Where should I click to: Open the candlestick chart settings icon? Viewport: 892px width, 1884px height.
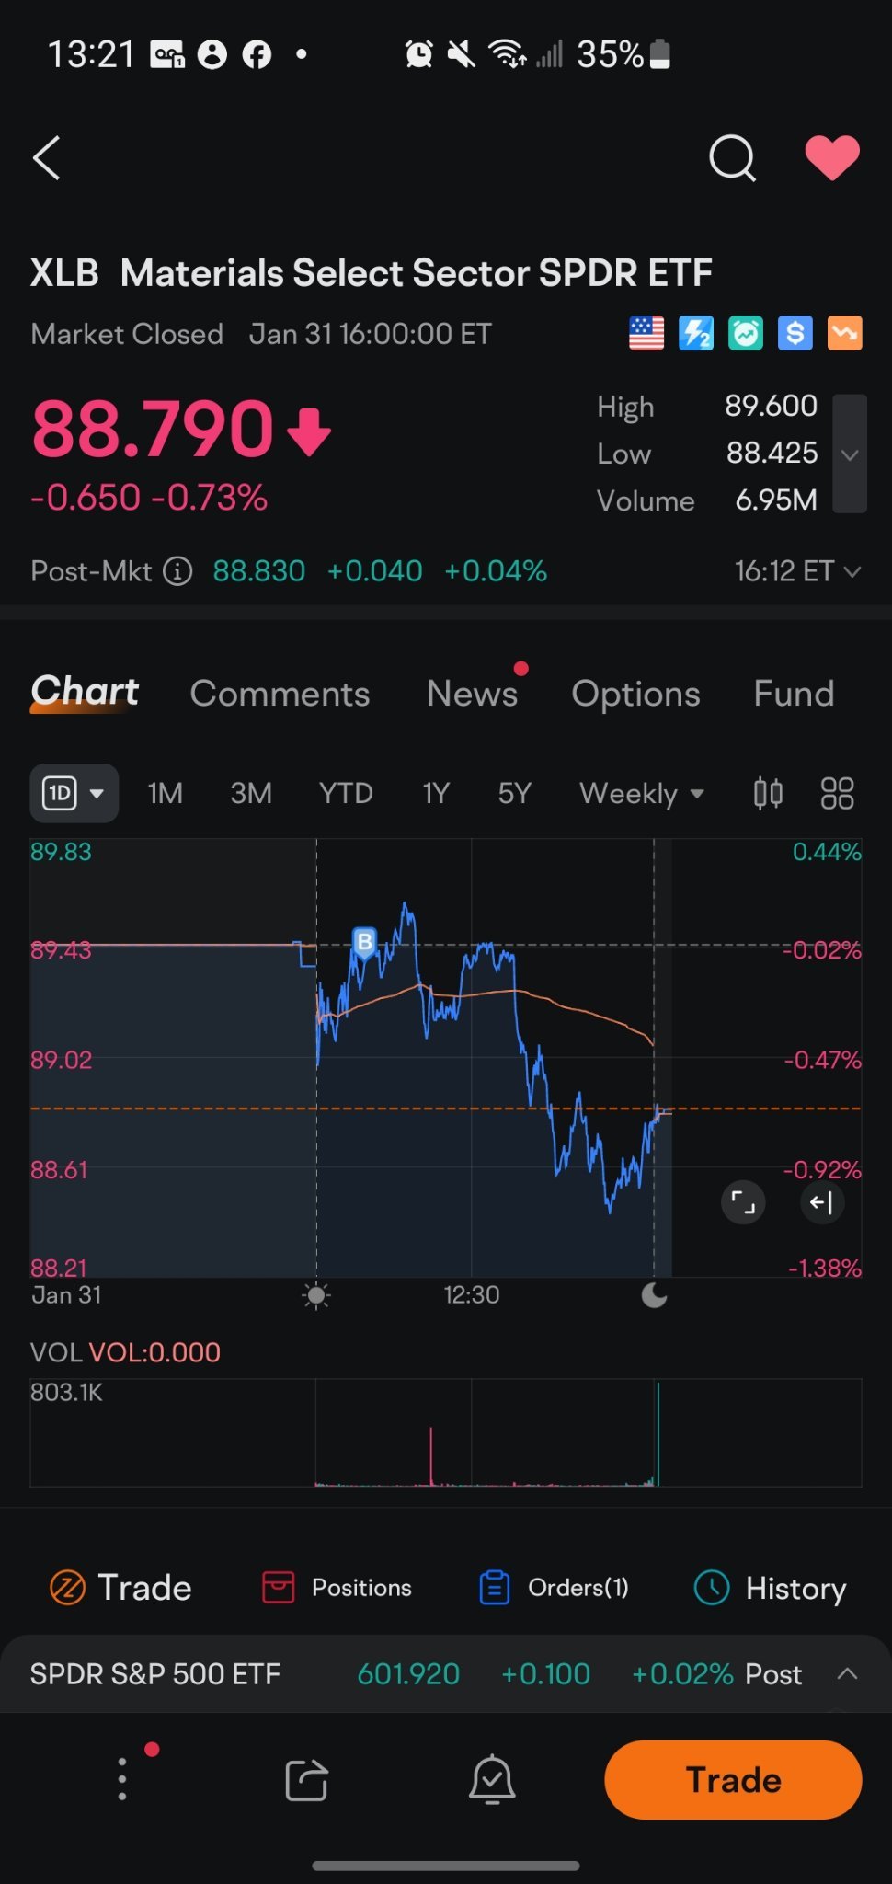coord(768,793)
